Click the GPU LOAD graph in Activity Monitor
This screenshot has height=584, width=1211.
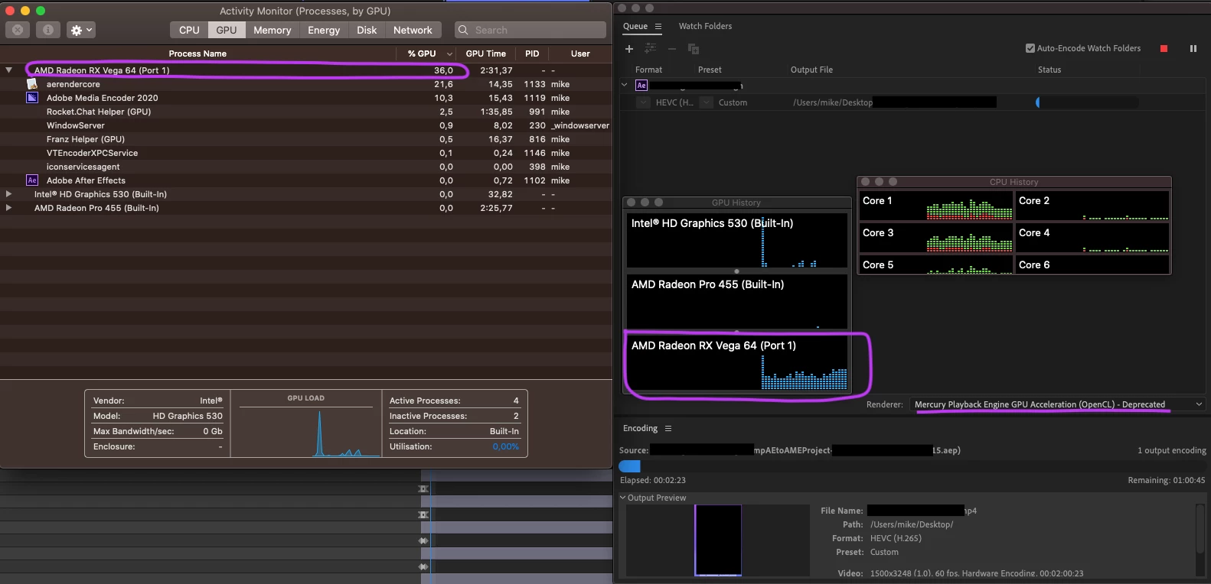(306, 430)
